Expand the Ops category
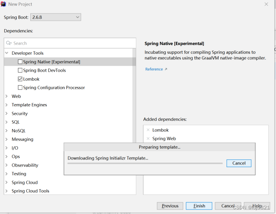 click(7, 157)
